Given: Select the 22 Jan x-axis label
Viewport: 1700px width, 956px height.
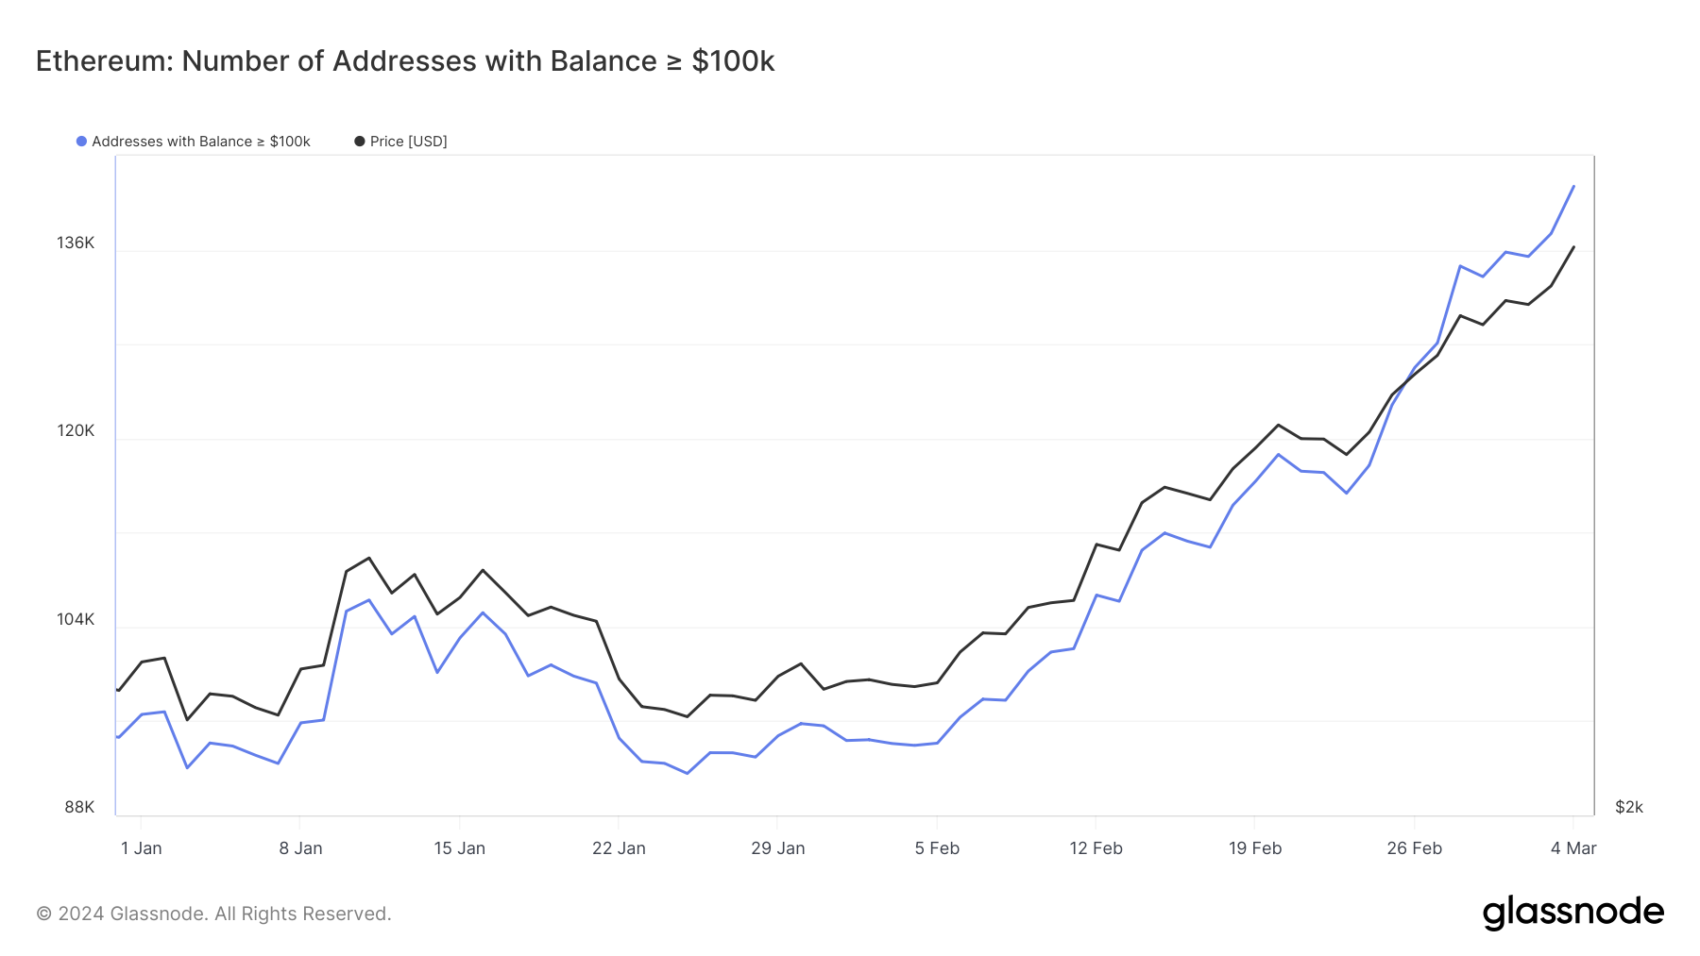Looking at the screenshot, I should (x=619, y=848).
